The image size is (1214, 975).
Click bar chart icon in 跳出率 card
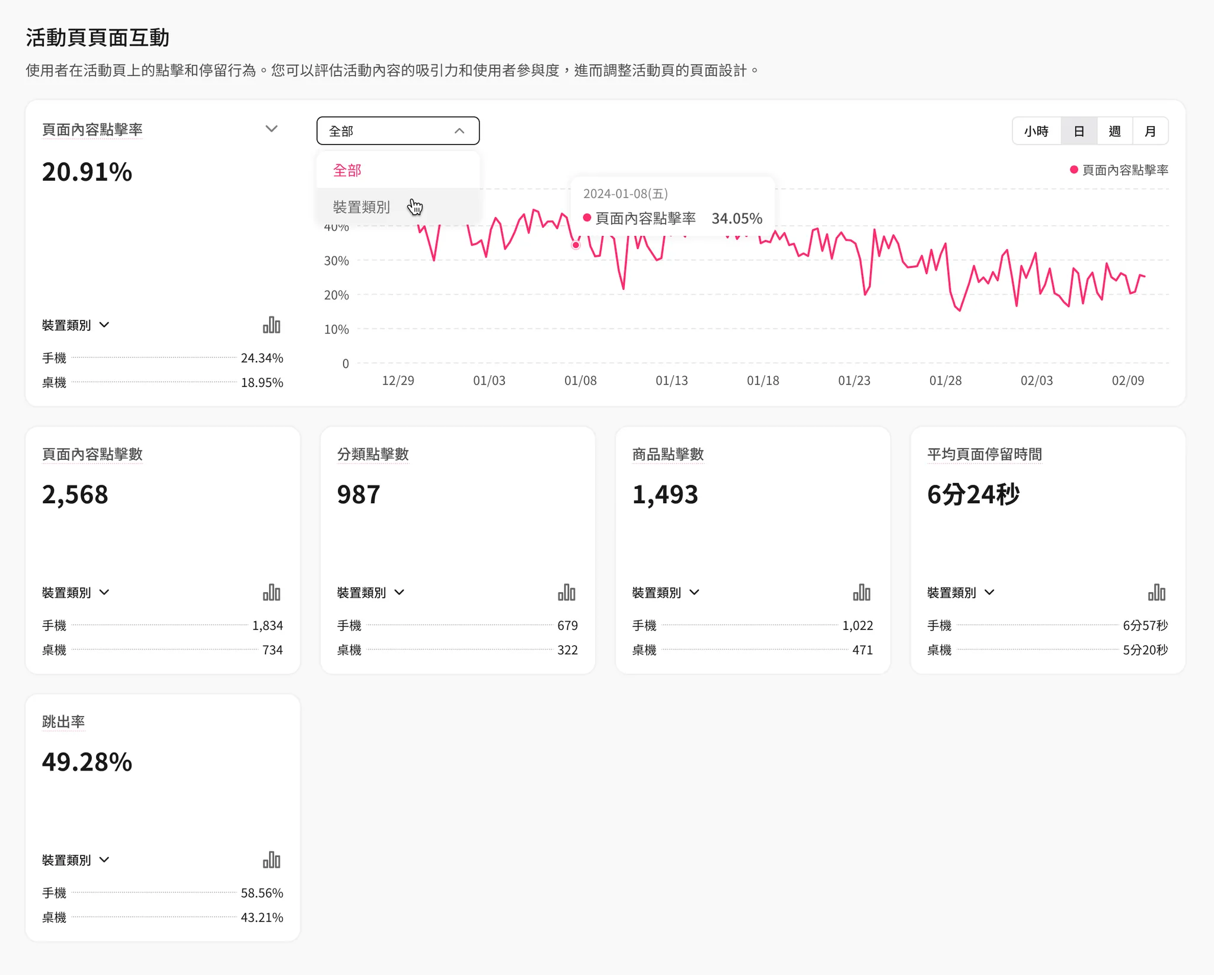click(x=271, y=859)
